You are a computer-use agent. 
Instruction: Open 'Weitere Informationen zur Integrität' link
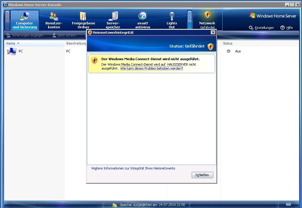133,168
